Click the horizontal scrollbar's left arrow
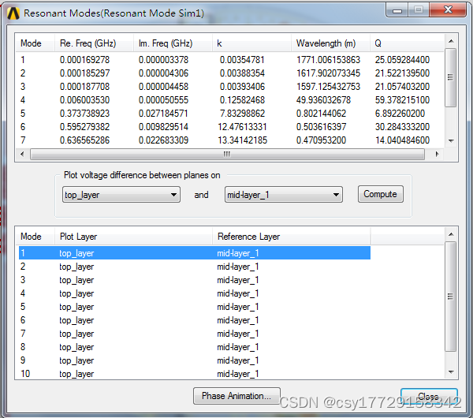473x418 pixels. [x=22, y=155]
